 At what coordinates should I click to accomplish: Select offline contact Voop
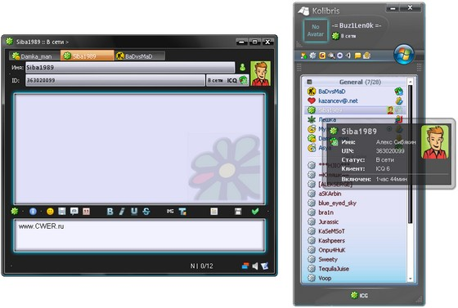[x=355, y=278]
